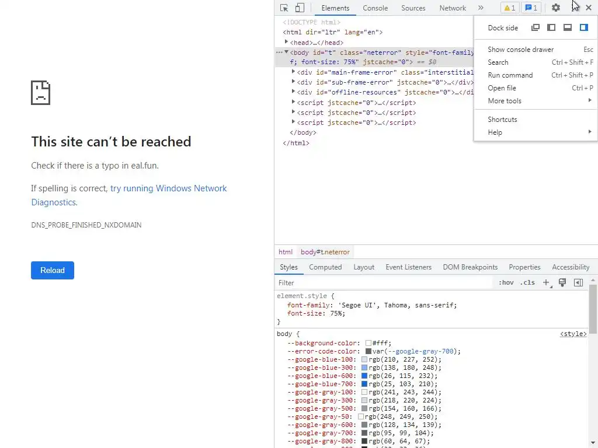
Task: Open the More tools submenu
Action: 536,100
